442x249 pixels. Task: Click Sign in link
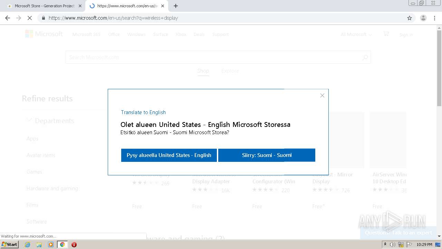click(x=406, y=35)
